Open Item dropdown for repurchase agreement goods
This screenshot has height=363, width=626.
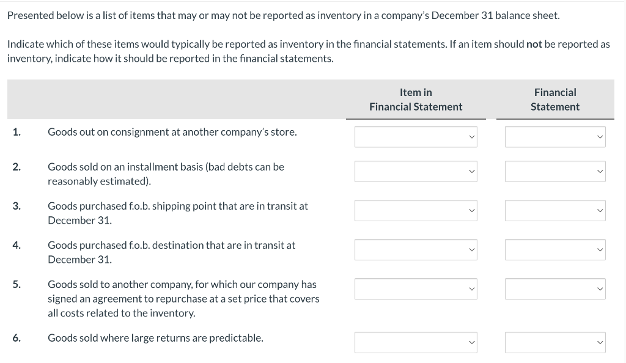[x=416, y=288]
